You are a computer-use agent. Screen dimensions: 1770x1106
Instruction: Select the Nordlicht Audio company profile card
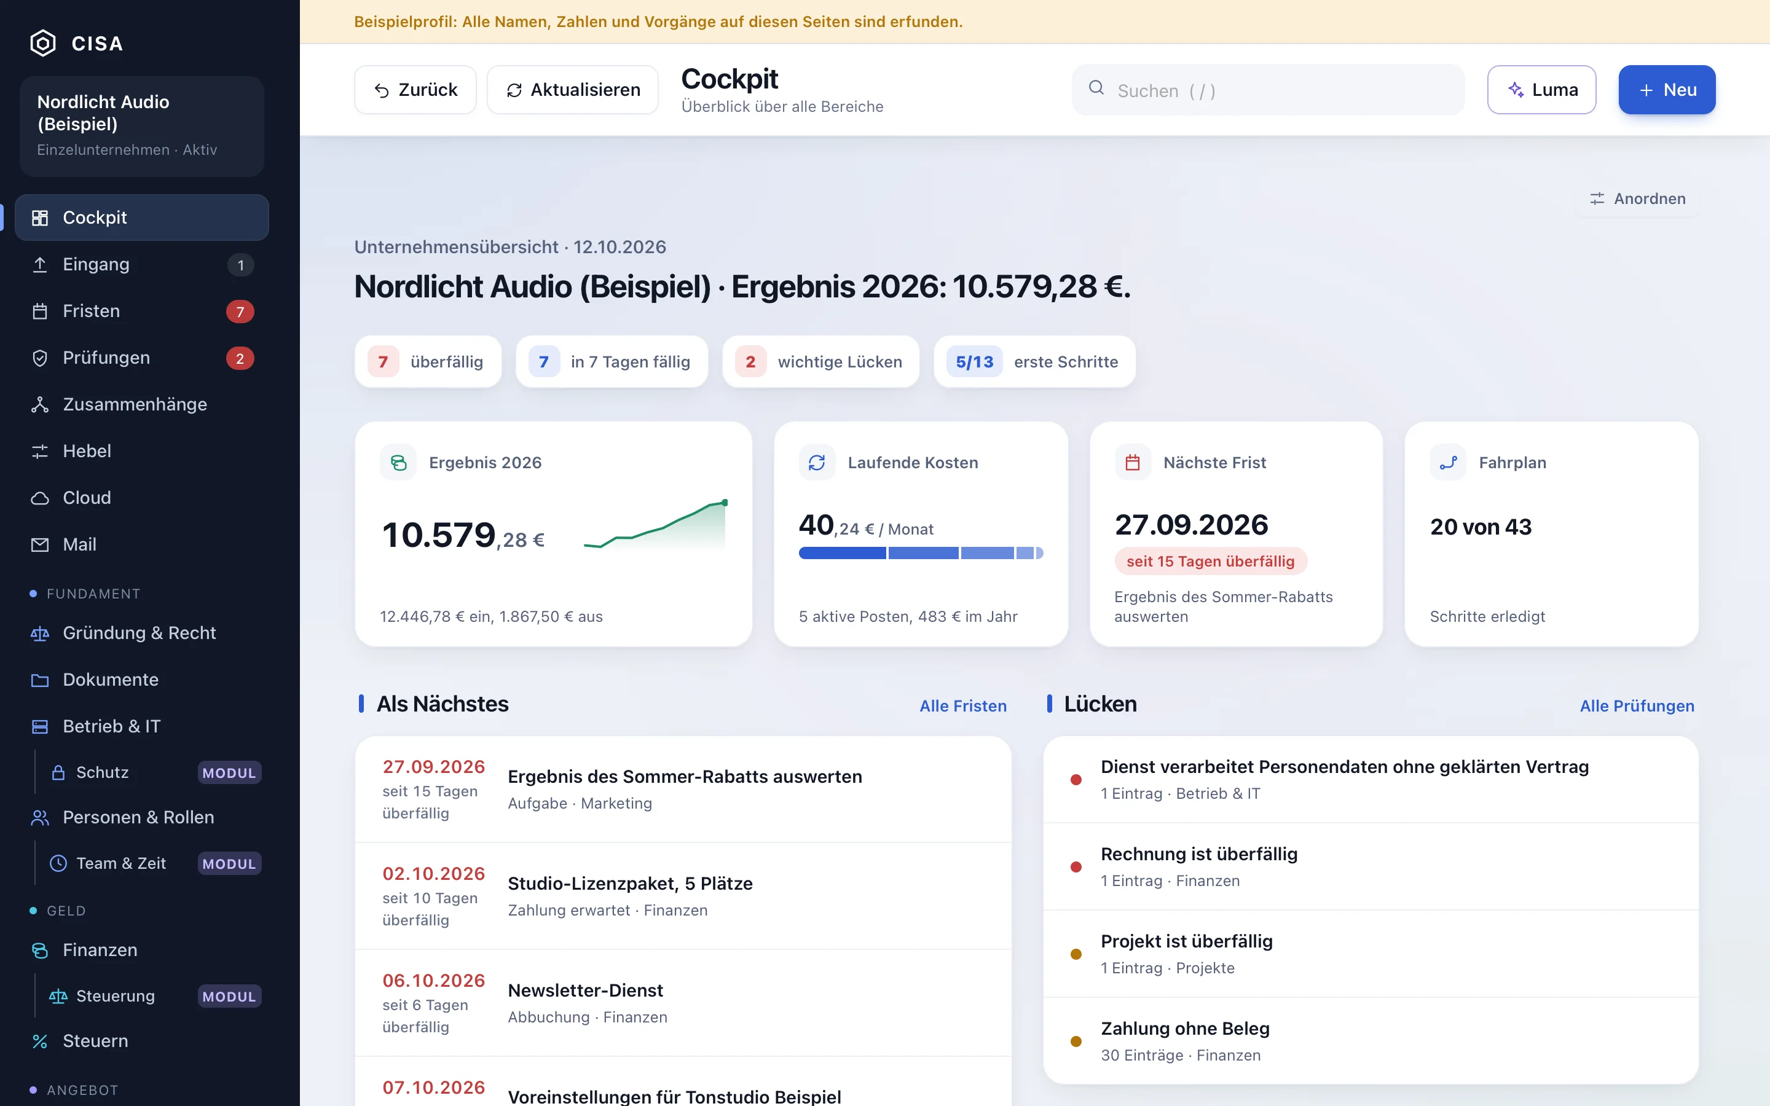click(142, 126)
